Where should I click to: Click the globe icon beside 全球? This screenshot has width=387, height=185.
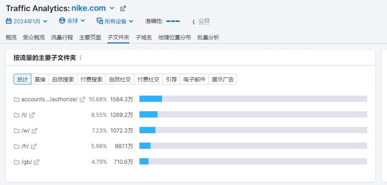point(62,20)
